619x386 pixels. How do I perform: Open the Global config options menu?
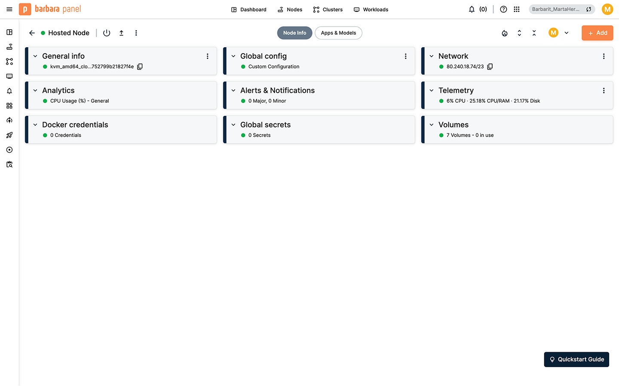point(405,56)
